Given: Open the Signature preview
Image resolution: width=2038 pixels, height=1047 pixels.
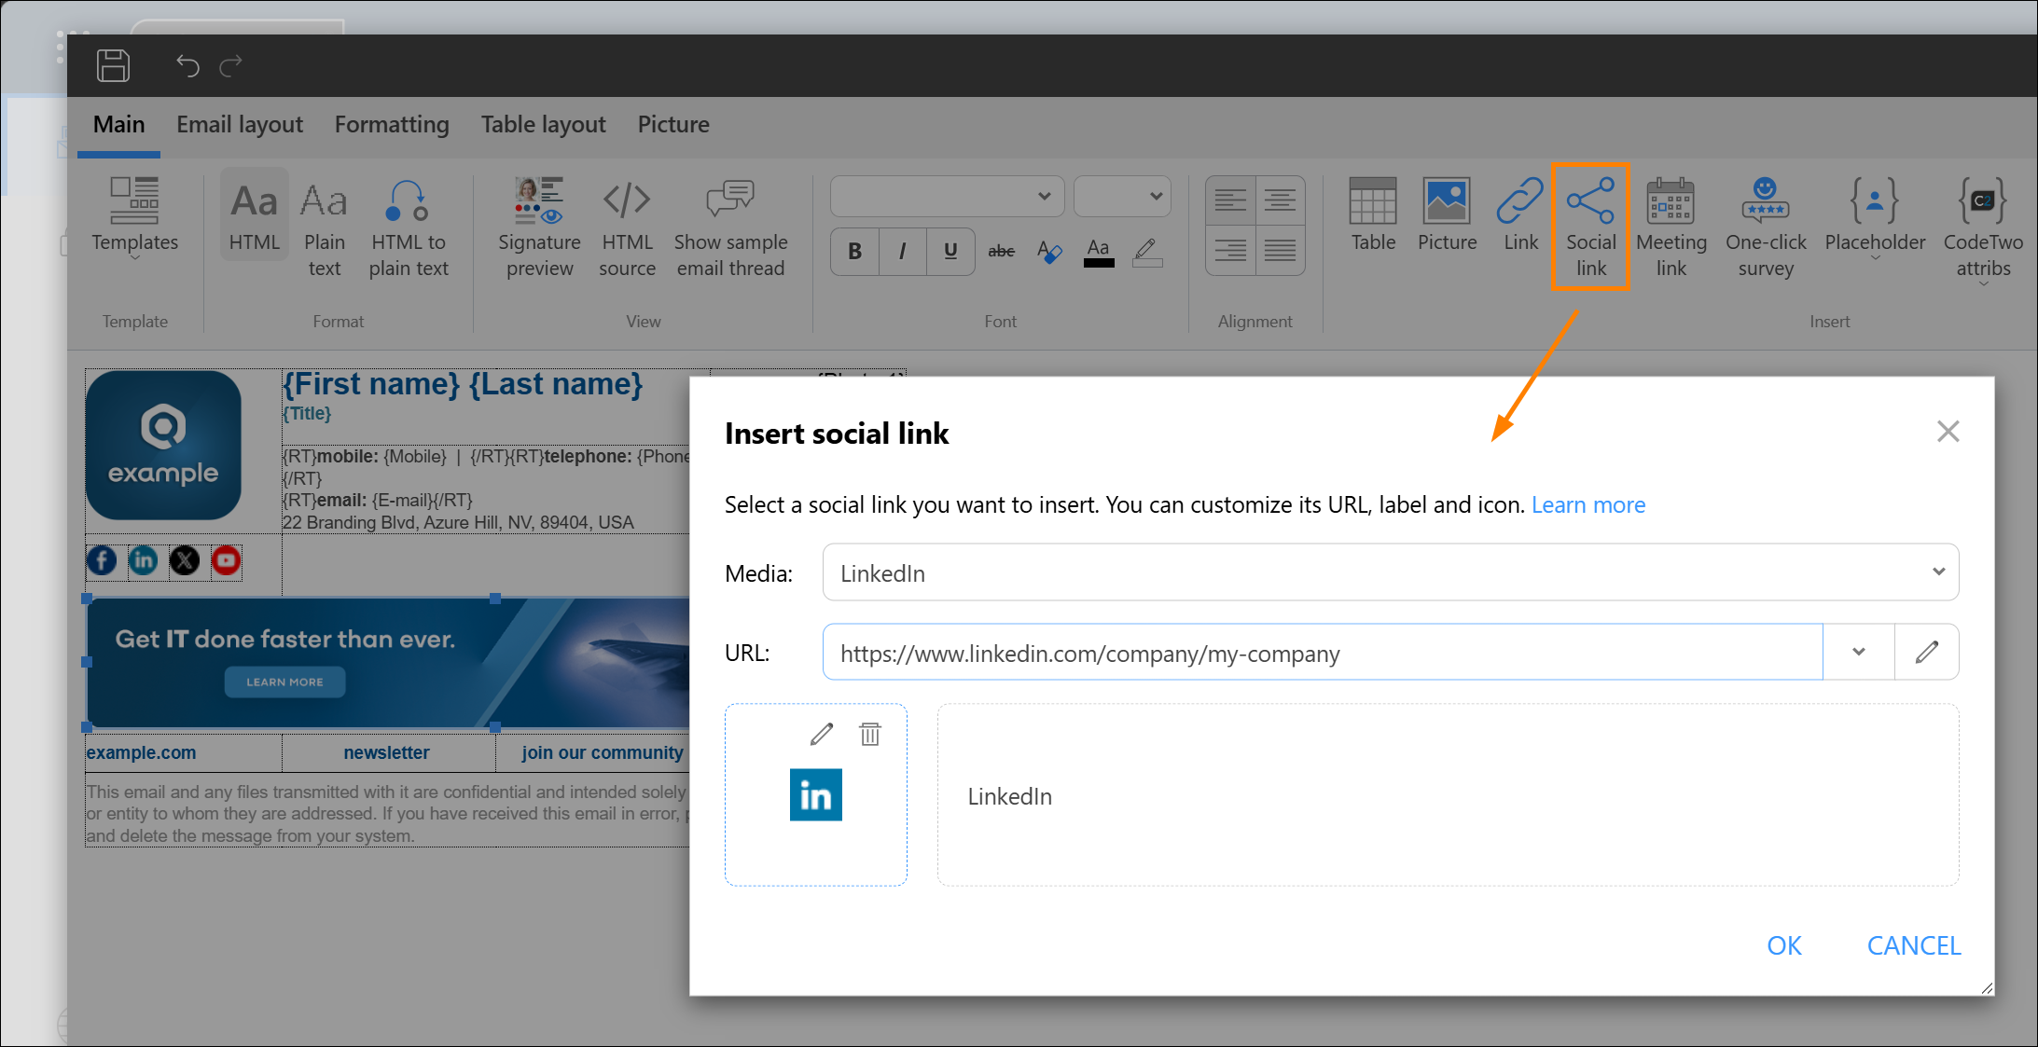Looking at the screenshot, I should pos(539,228).
